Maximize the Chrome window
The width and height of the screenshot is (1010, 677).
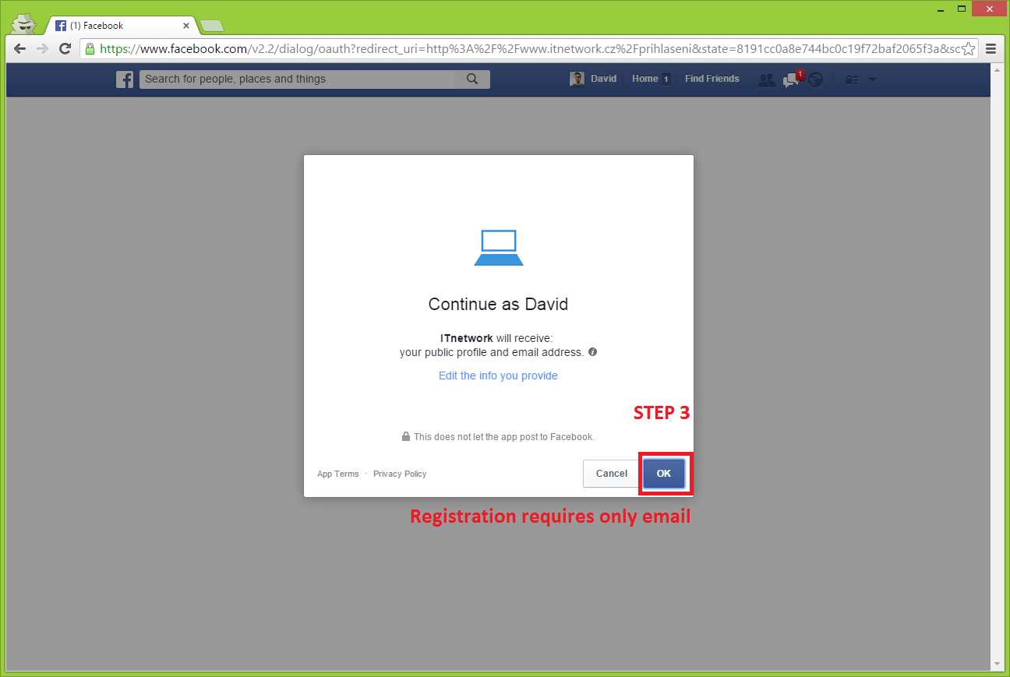point(962,9)
